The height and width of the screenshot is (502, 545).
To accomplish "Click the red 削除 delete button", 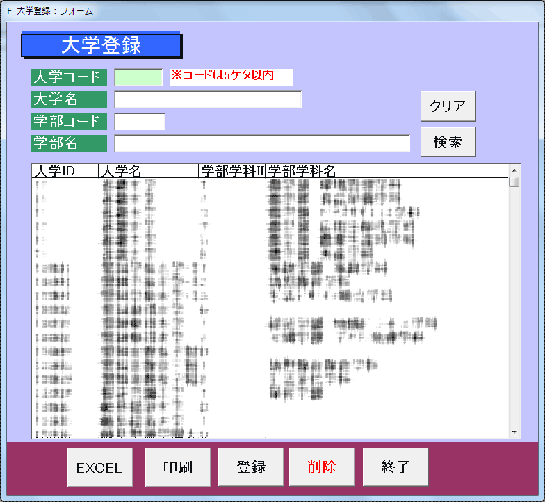I will pyautogui.click(x=321, y=467).
